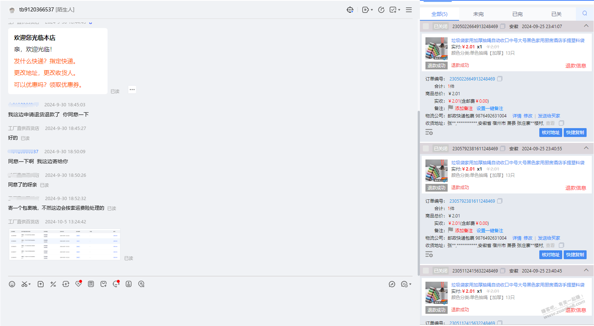594x326 pixels.
Task: Click 修改 logistics link in first order
Action: click(528, 116)
